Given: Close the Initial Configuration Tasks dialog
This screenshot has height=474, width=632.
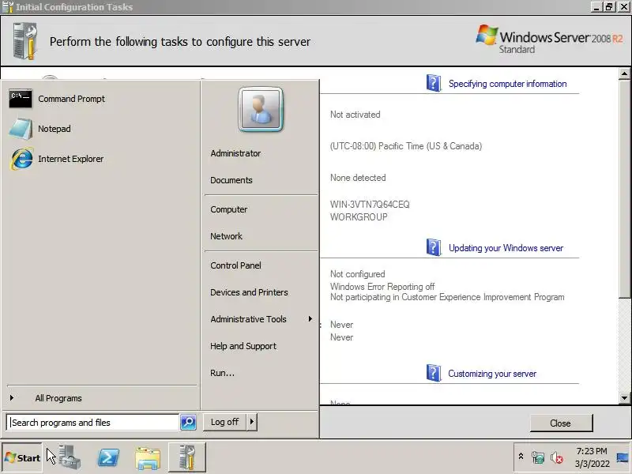Looking at the screenshot, I should [561, 423].
